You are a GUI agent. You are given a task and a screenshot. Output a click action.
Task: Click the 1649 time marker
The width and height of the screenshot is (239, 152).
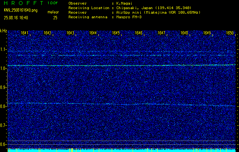(x=207, y=33)
